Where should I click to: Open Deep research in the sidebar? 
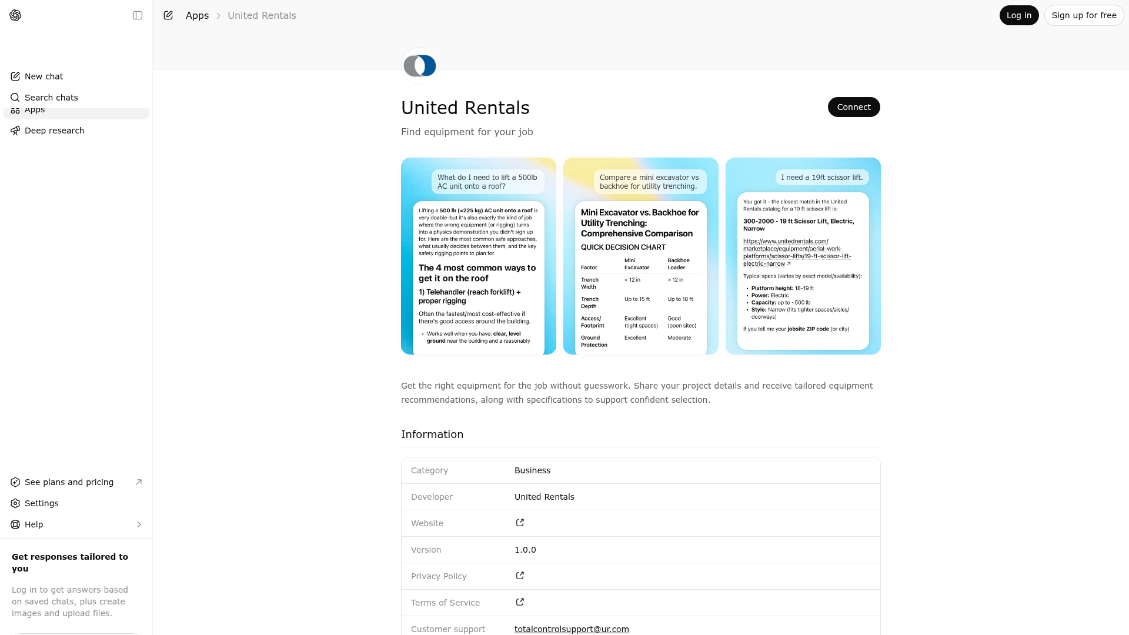76,131
